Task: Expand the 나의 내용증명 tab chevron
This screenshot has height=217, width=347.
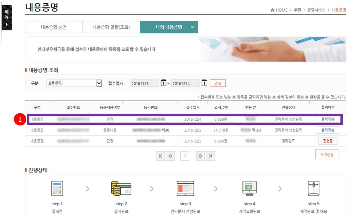Action: tap(192, 27)
